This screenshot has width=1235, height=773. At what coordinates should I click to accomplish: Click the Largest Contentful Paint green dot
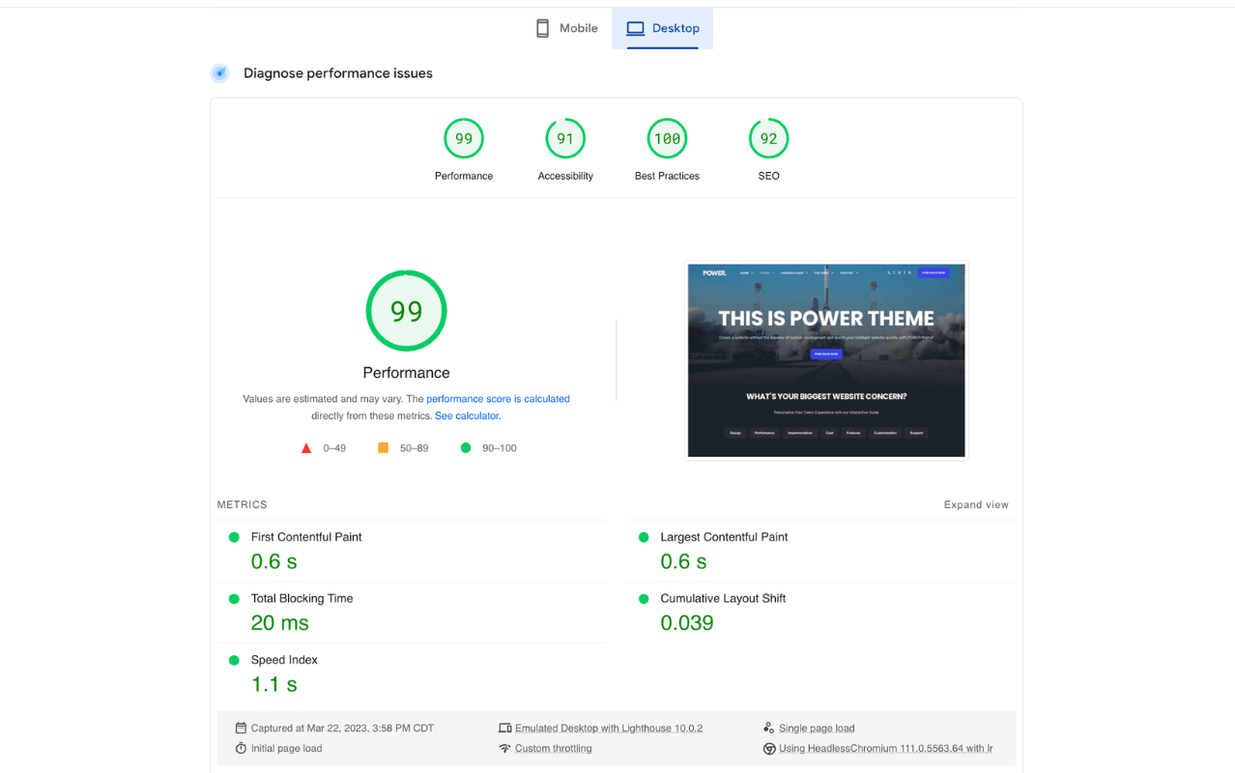tap(644, 537)
